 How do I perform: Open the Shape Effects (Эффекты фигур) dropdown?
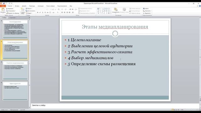(x=135, y=13)
